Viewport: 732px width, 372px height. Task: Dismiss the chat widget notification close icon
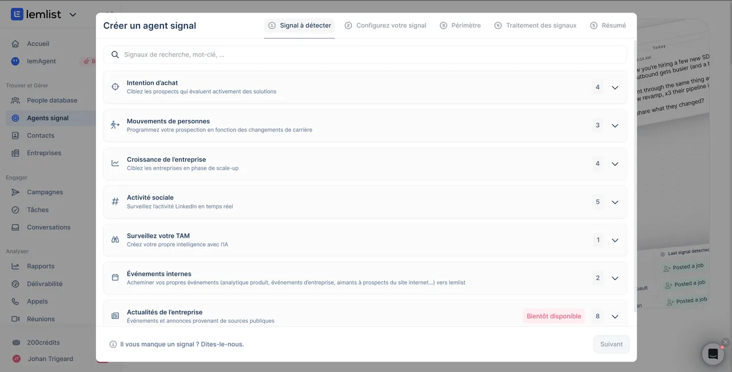click(725, 342)
